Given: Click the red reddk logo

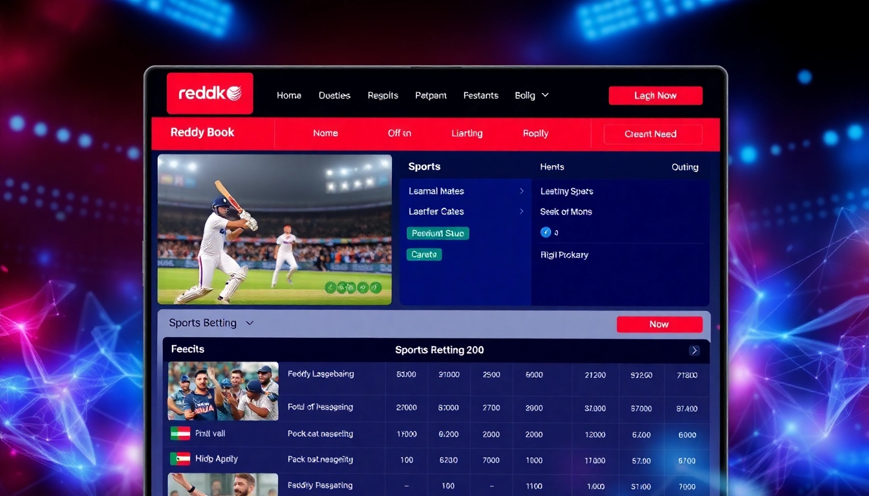Looking at the screenshot, I should coord(209,94).
